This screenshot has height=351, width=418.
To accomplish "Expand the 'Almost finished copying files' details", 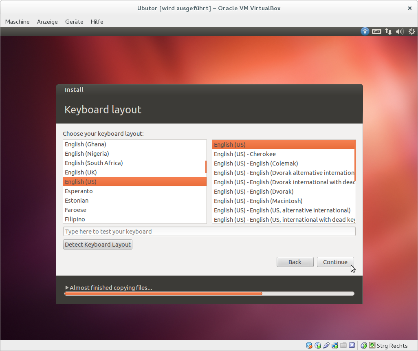I will pyautogui.click(x=67, y=288).
